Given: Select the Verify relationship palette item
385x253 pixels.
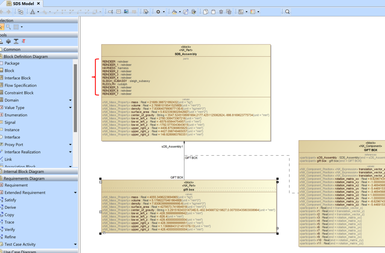Looking at the screenshot, I should tap(9, 229).
